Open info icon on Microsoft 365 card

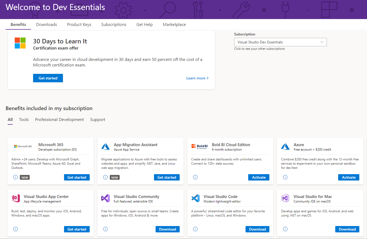(16, 177)
